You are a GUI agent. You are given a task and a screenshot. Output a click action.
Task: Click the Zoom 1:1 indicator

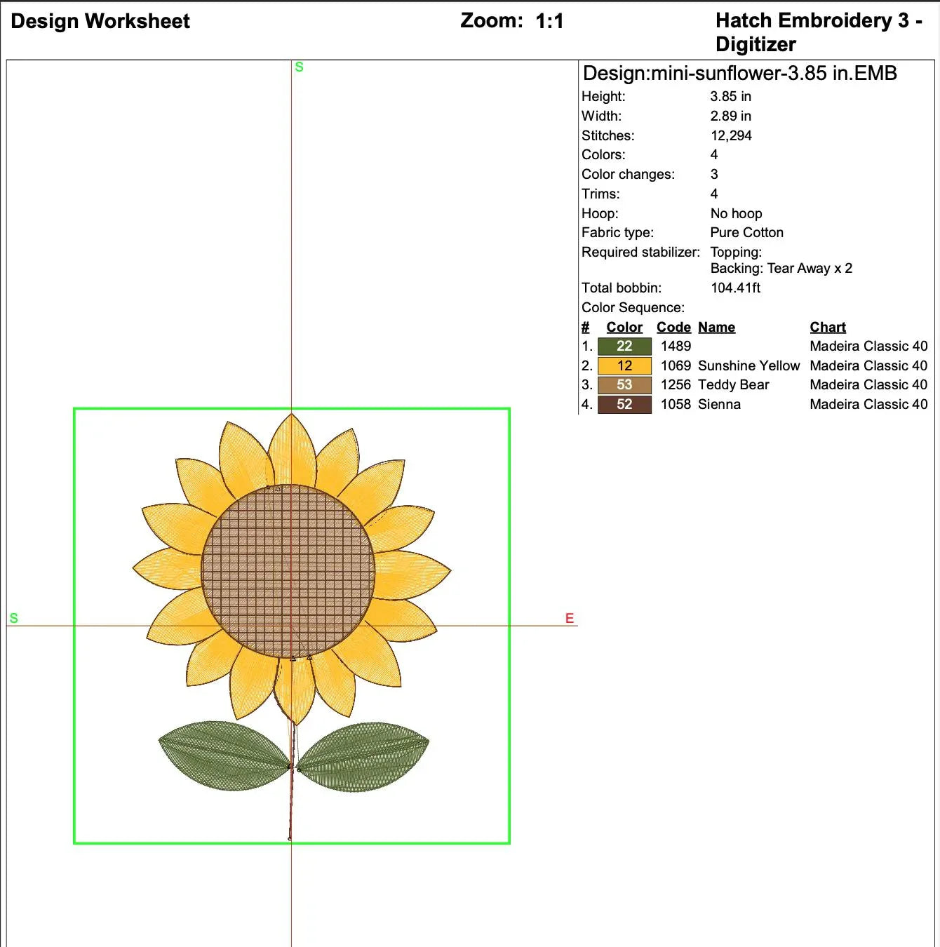click(509, 21)
